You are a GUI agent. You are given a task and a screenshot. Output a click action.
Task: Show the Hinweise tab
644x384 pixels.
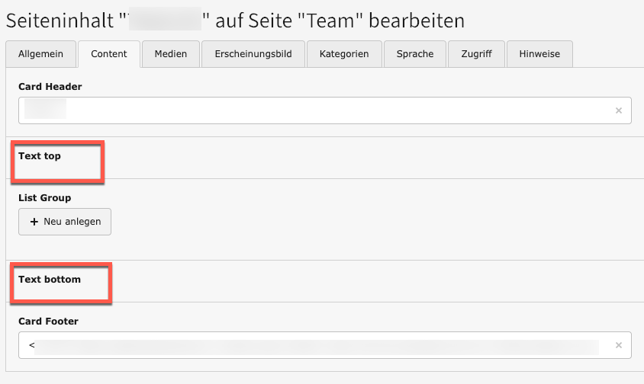point(539,54)
